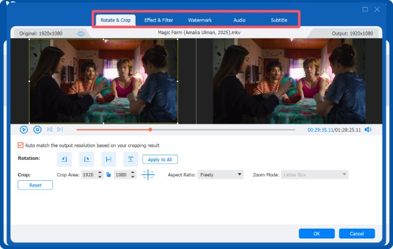Jump to next frame

(x=60, y=129)
